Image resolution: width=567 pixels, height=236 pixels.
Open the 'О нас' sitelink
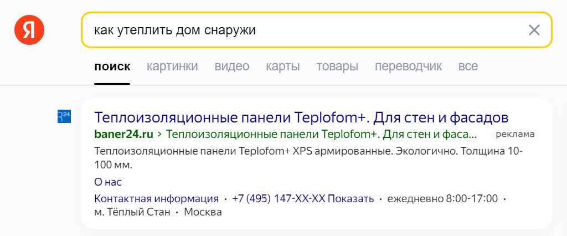point(108,182)
